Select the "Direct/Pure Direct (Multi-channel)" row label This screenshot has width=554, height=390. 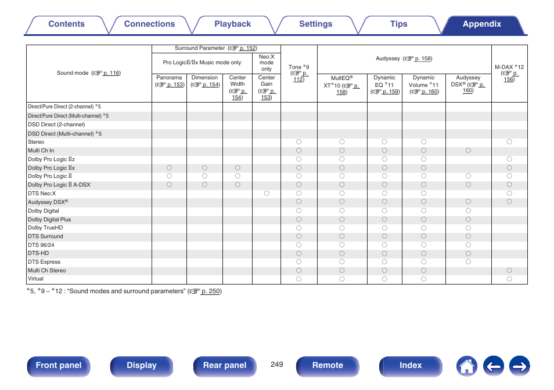coord(68,116)
